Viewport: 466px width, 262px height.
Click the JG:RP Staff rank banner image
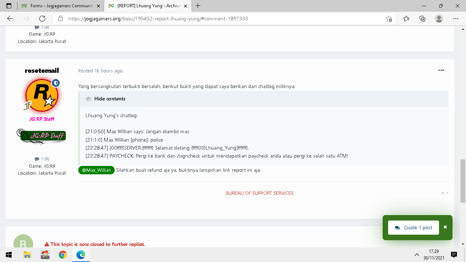click(x=42, y=136)
